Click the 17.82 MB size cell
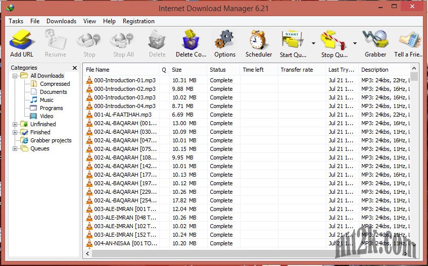The height and width of the screenshot is (266, 428). click(x=184, y=200)
